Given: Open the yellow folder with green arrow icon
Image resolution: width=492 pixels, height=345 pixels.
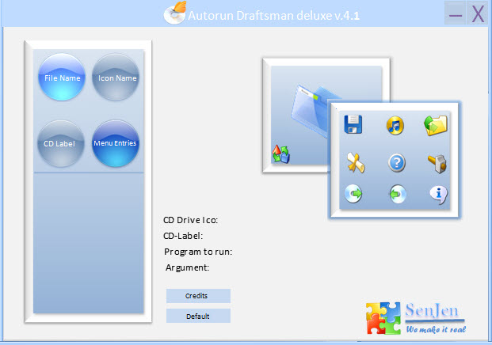Looking at the screenshot, I should [x=436, y=125].
